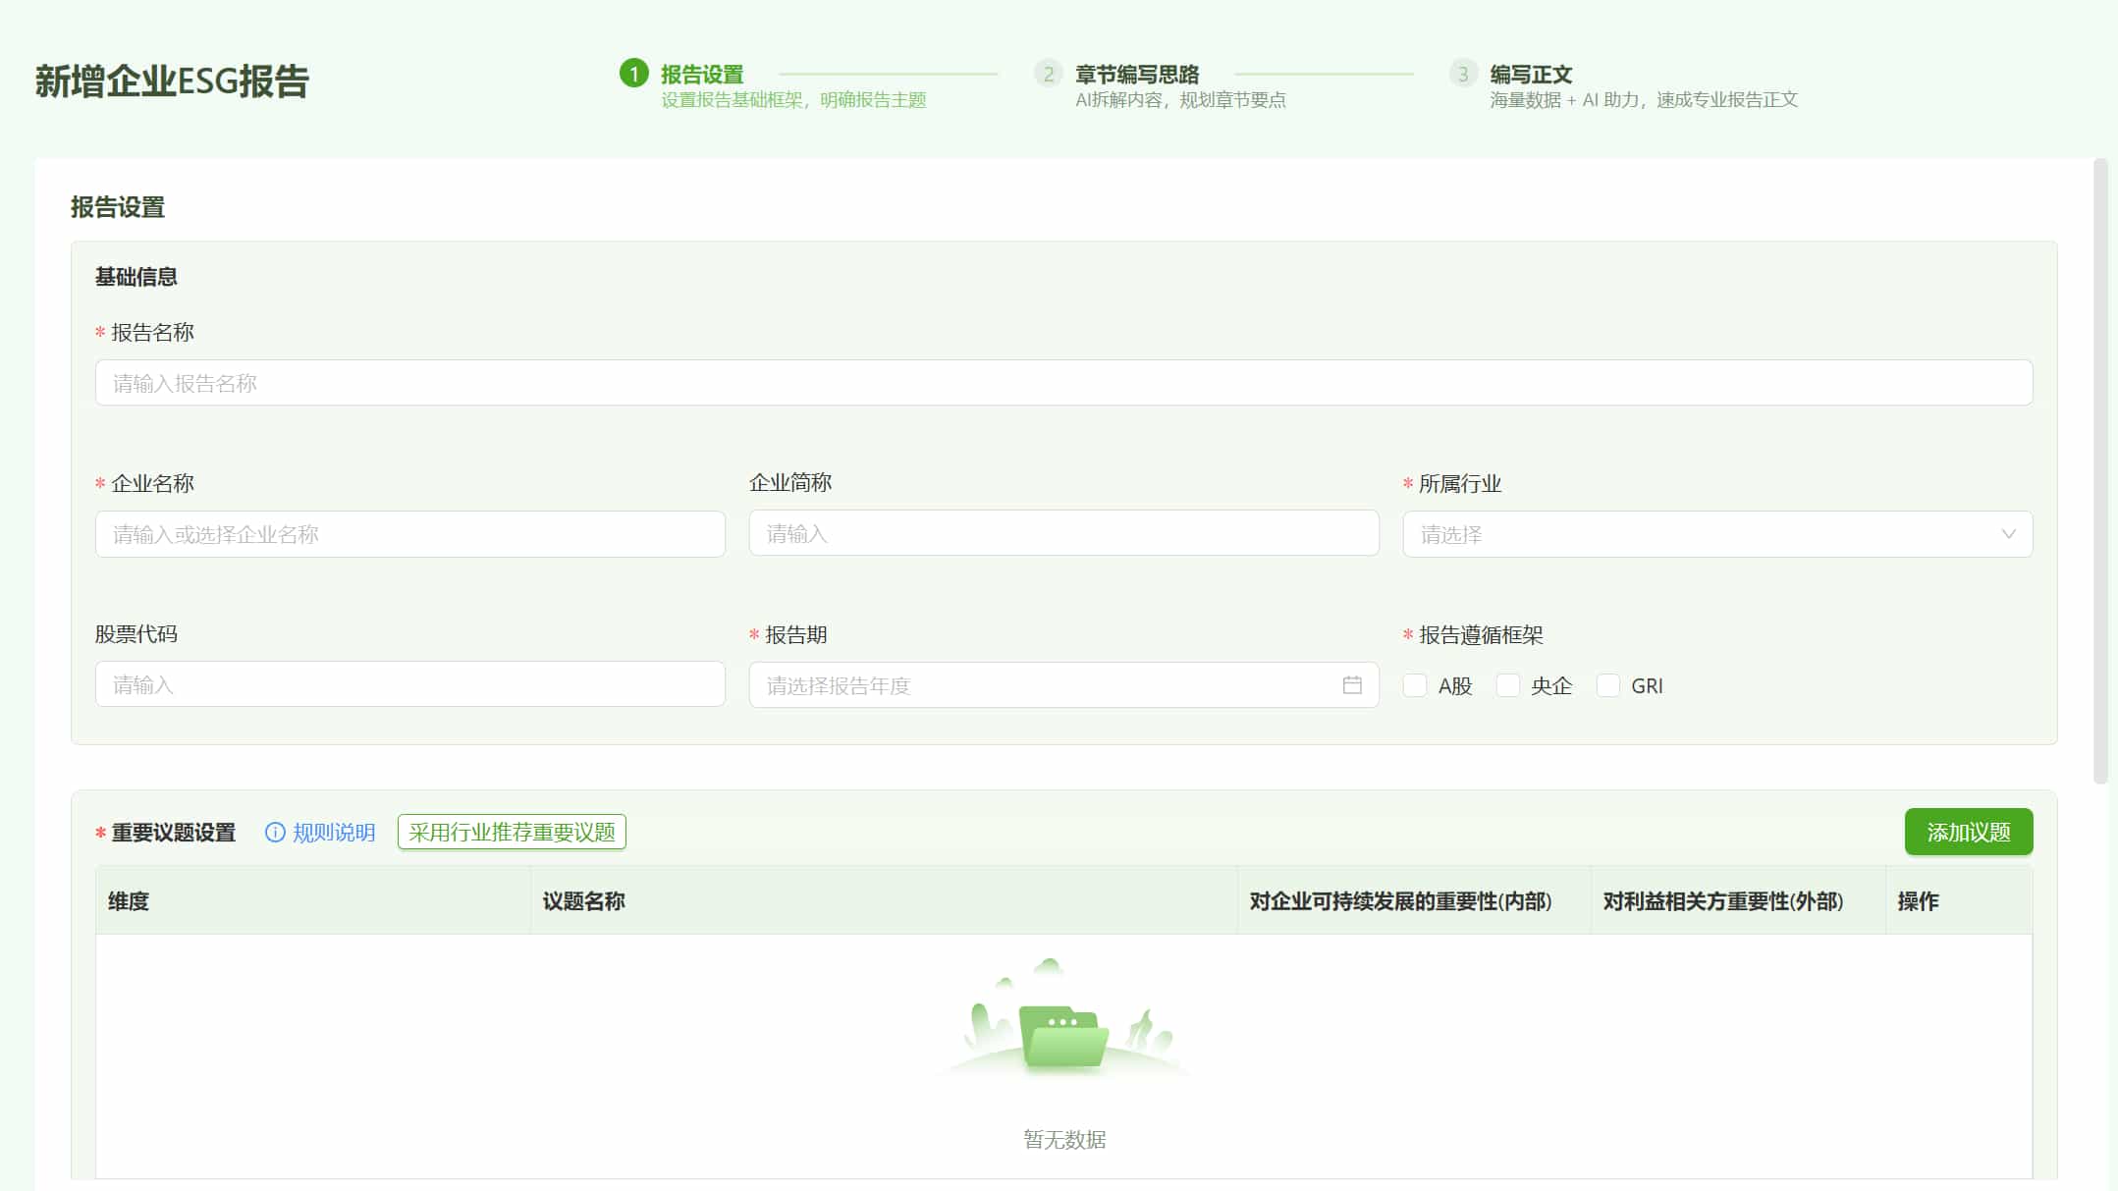Click the 添加议题 button
Screen dimensions: 2118x1191
(1968, 832)
